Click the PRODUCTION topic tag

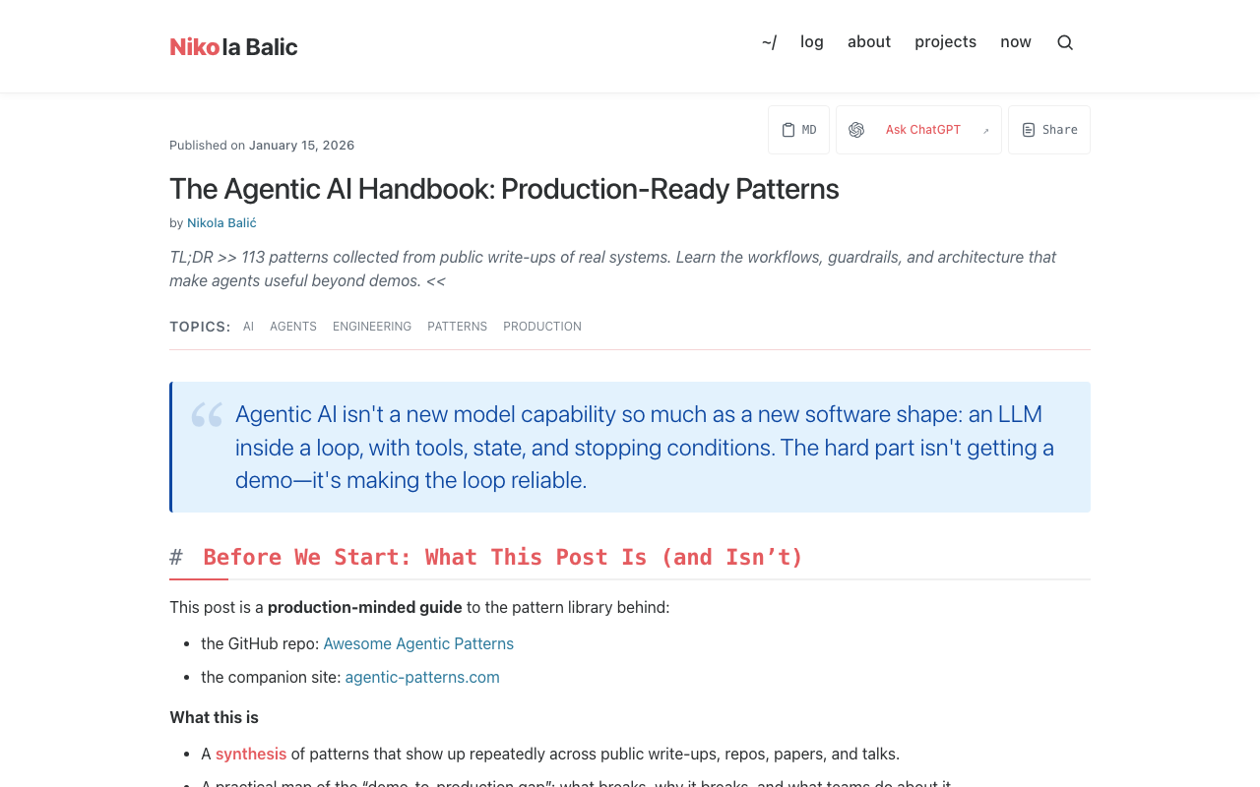pos(542,325)
